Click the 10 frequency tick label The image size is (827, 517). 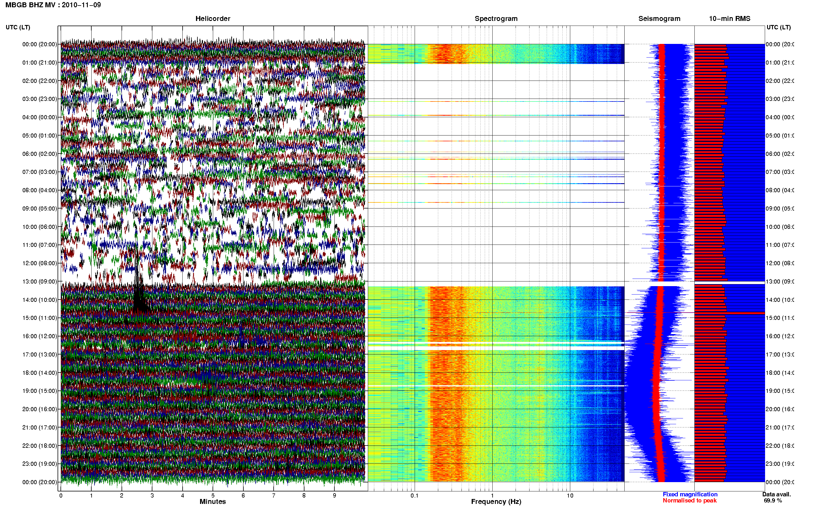click(x=570, y=495)
